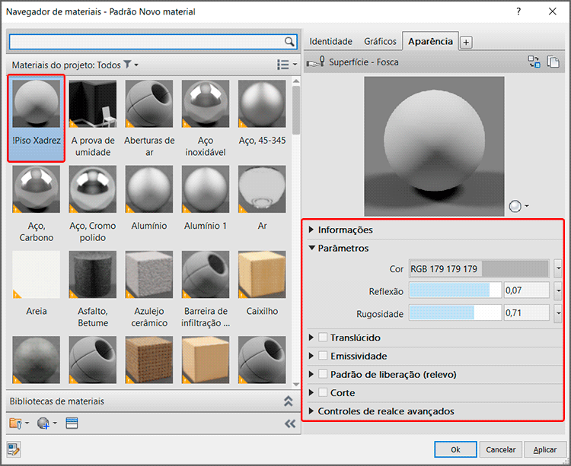Screen dimensions: 571x466
Task: Open the project materials filter icon
Action: (127, 65)
